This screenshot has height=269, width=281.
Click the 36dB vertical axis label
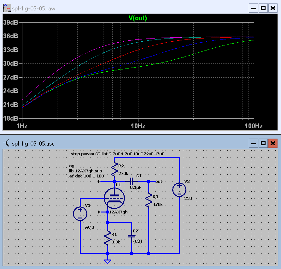click(x=11, y=36)
